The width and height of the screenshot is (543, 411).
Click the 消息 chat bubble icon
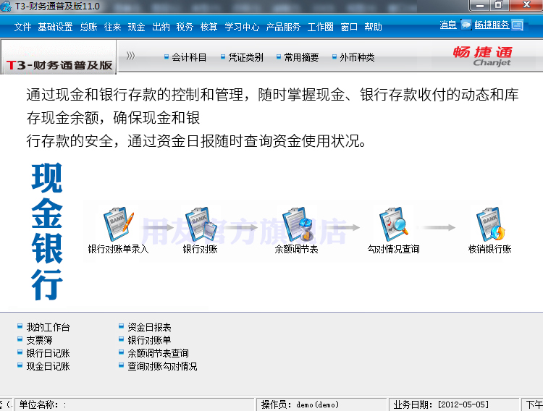point(466,25)
